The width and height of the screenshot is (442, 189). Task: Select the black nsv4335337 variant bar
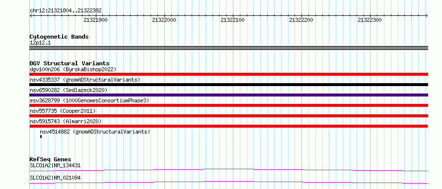pos(229,85)
